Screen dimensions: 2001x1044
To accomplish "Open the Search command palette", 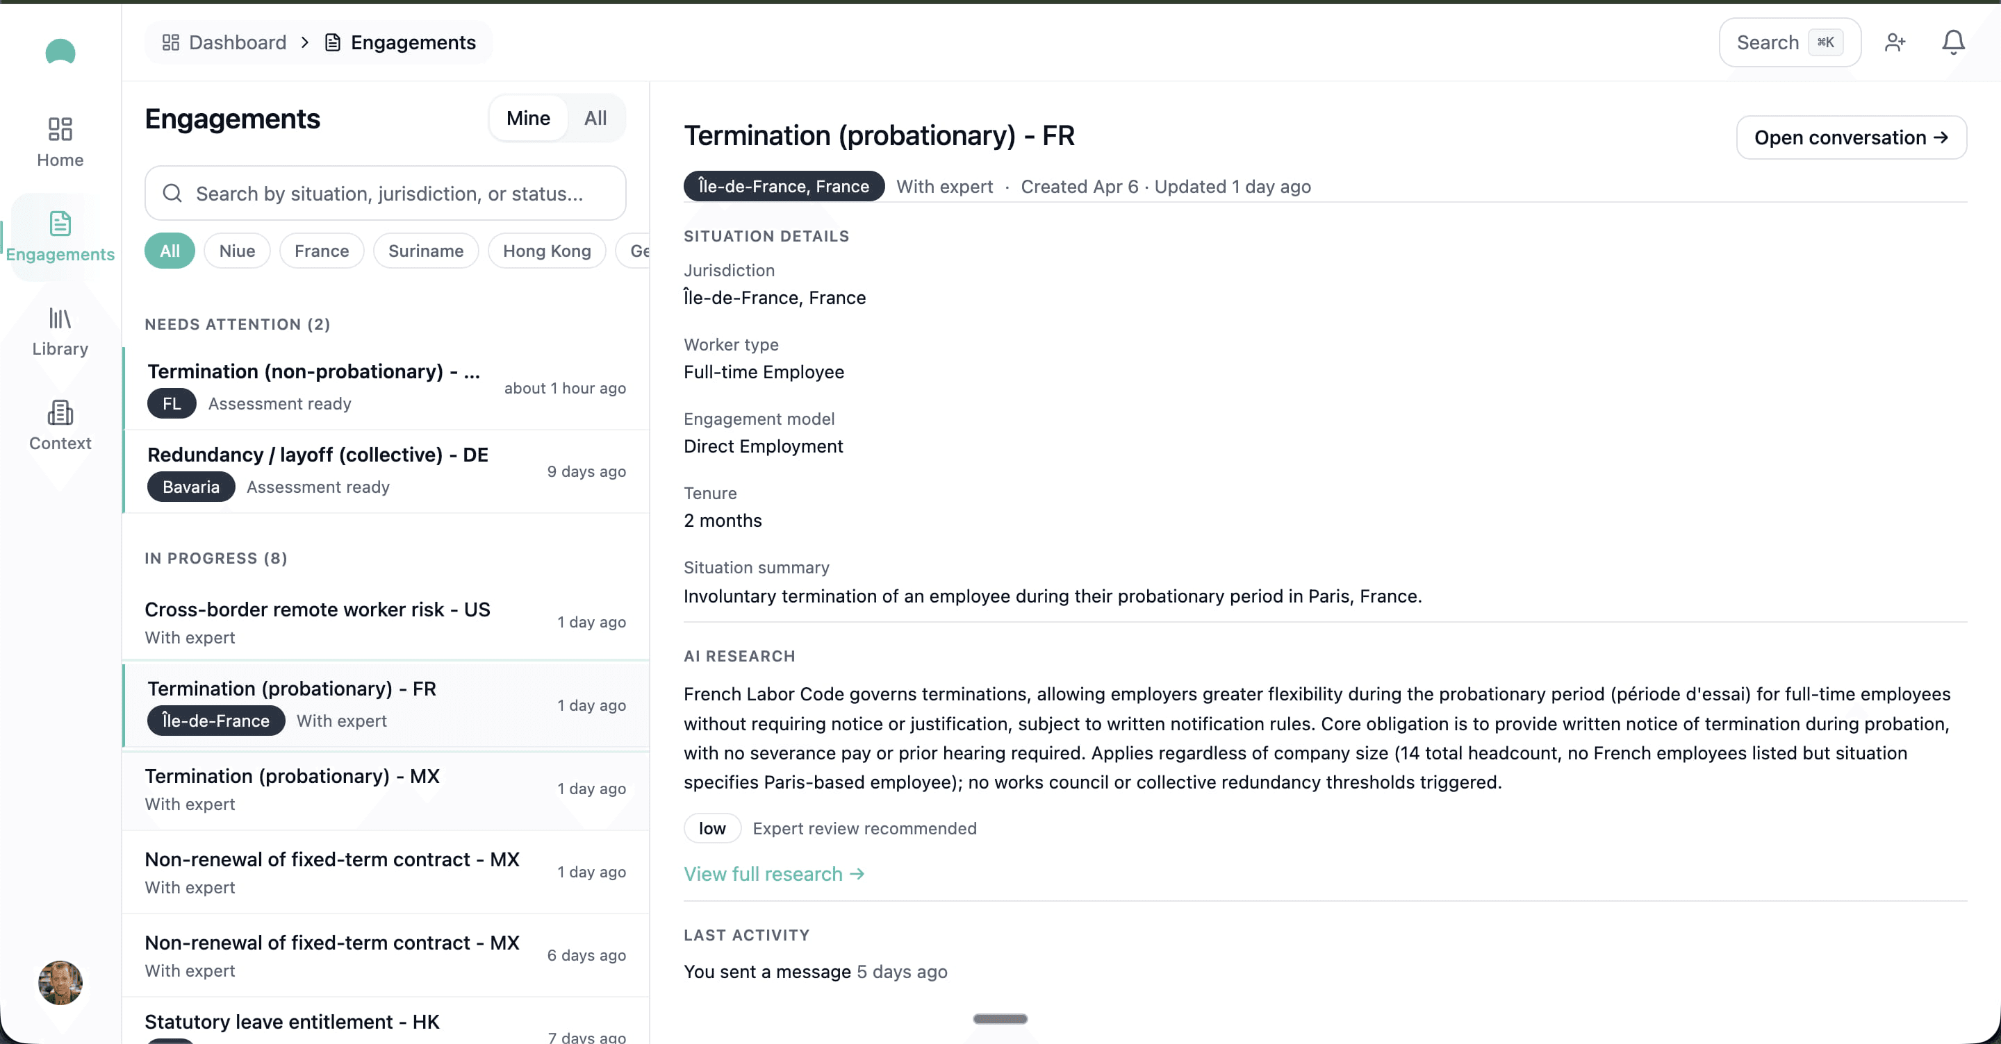I will (x=1788, y=43).
